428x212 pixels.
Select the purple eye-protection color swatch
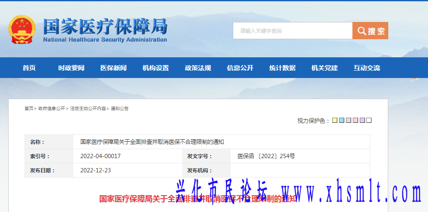coord(362,120)
